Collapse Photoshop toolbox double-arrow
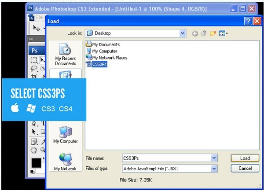The width and height of the screenshot is (264, 191). click(31, 39)
